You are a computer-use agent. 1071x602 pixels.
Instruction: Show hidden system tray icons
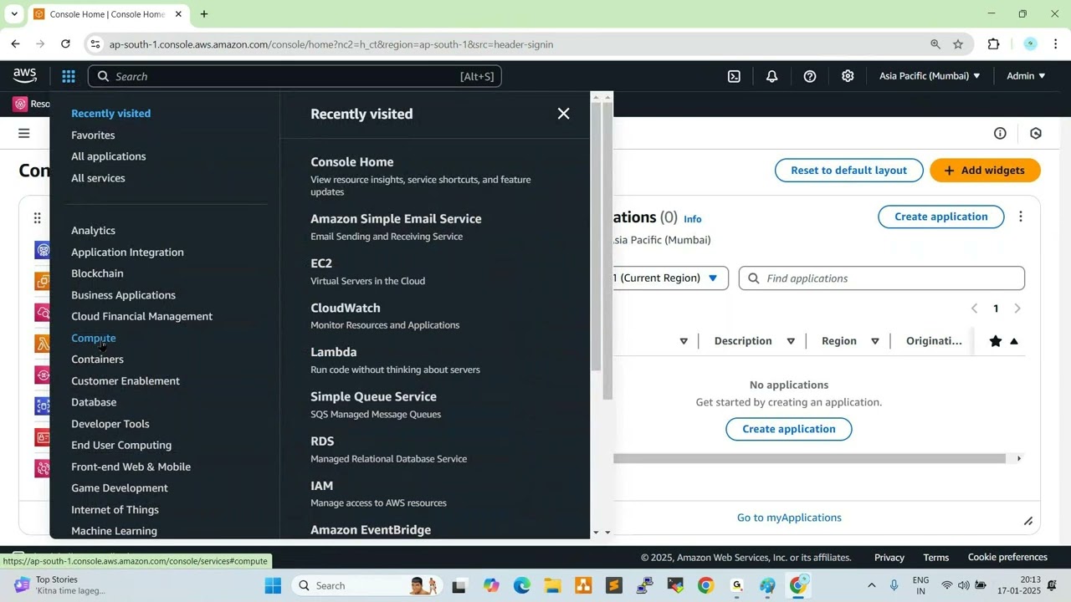(871, 585)
